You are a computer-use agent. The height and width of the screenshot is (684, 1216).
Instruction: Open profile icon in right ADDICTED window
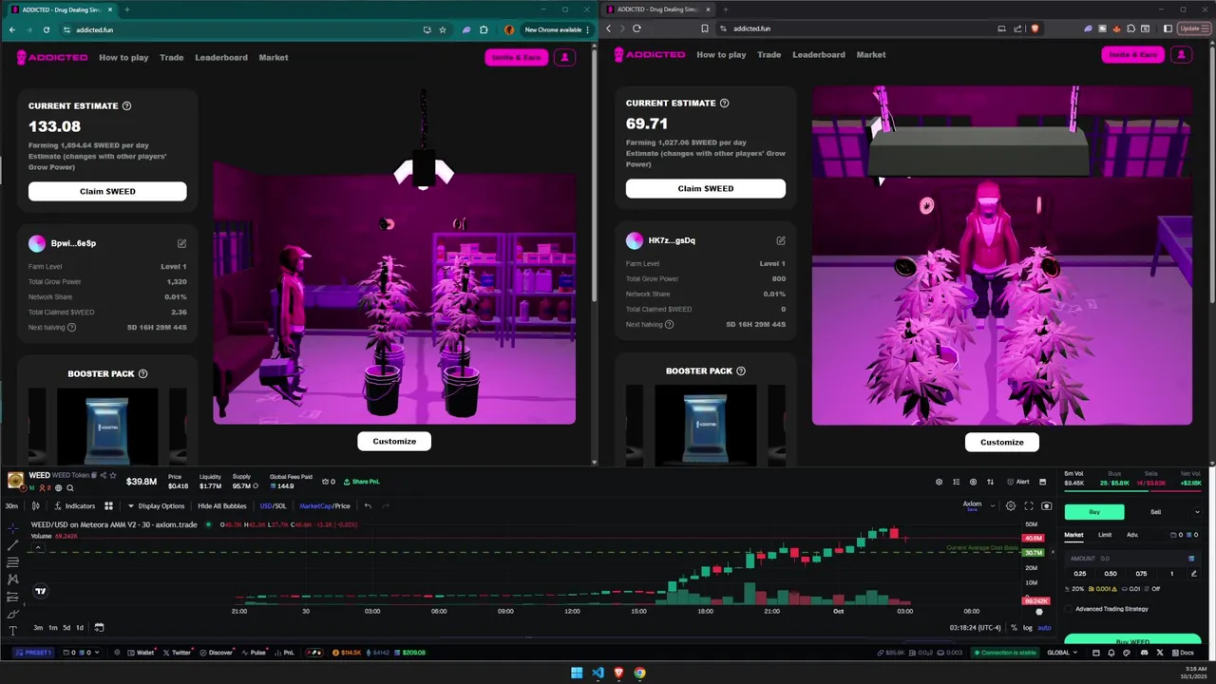click(1181, 54)
